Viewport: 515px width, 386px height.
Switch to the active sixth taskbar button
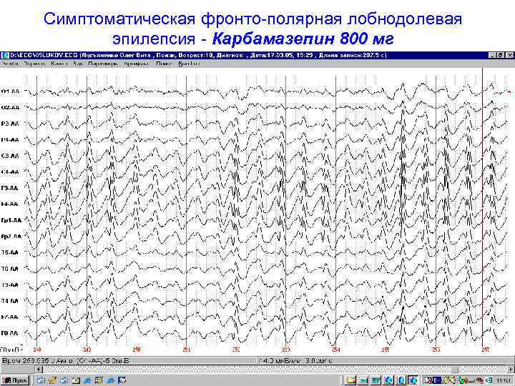[x=413, y=381]
